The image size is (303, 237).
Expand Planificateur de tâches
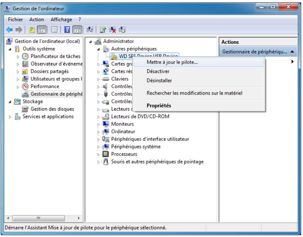(18, 57)
